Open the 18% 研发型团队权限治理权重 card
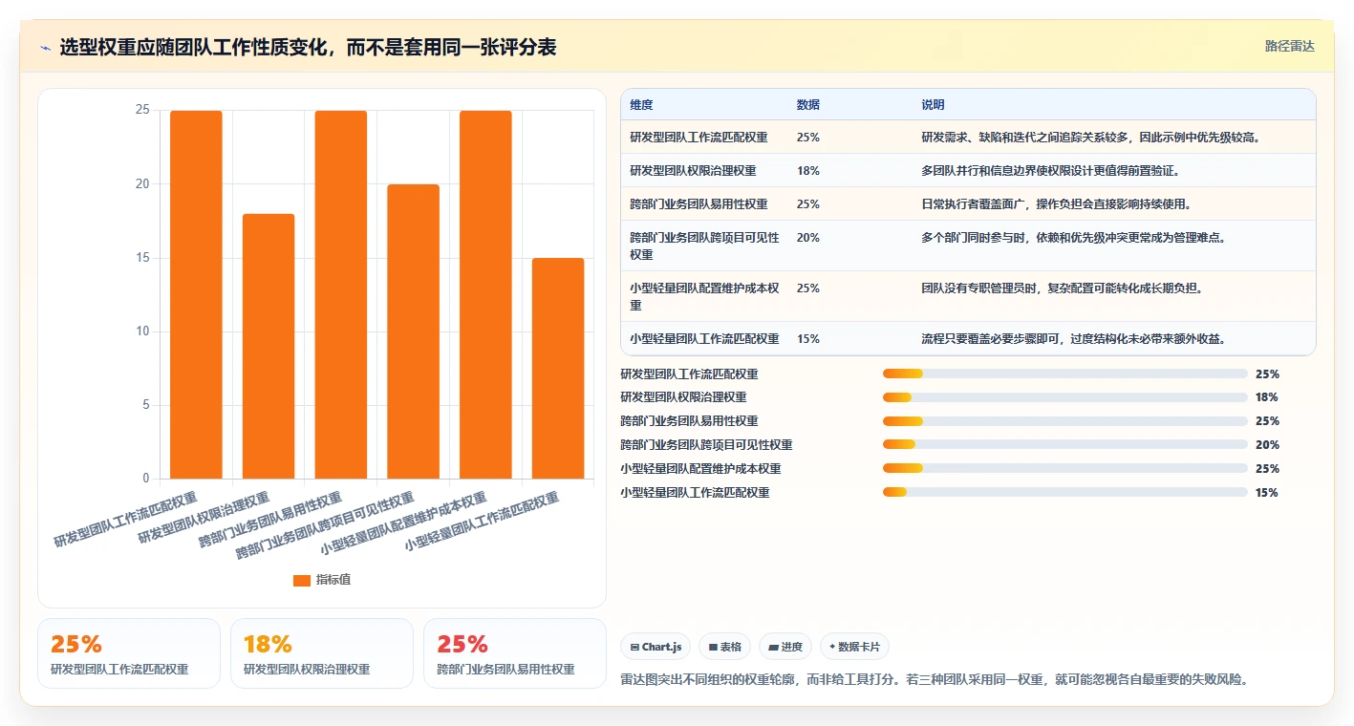The image size is (1354, 726). point(322,653)
